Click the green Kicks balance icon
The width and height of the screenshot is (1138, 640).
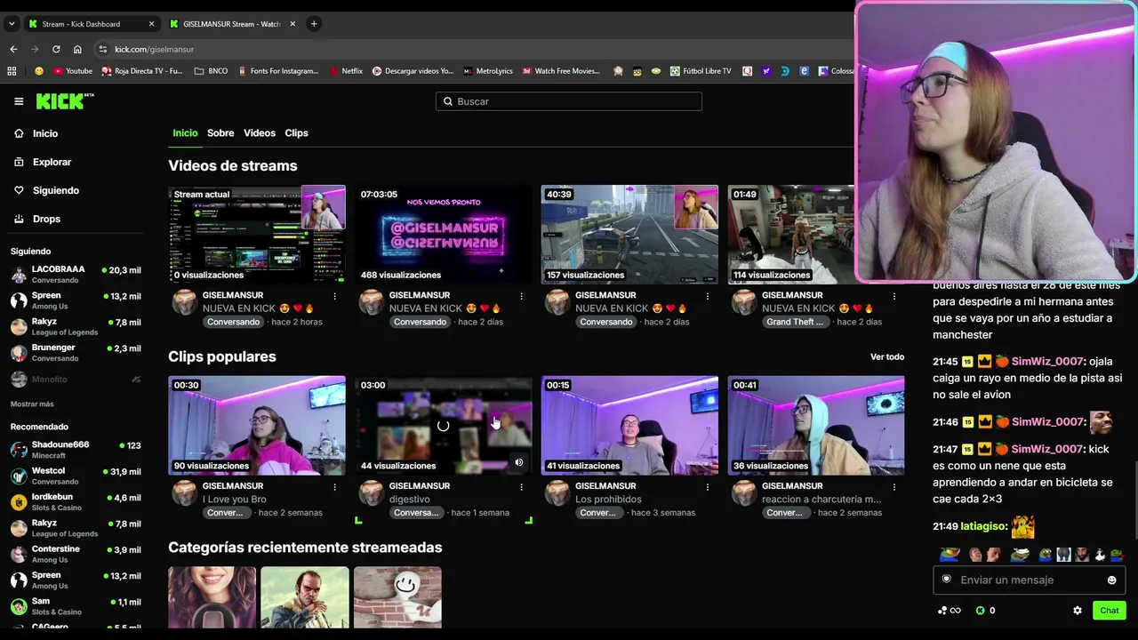tap(981, 611)
